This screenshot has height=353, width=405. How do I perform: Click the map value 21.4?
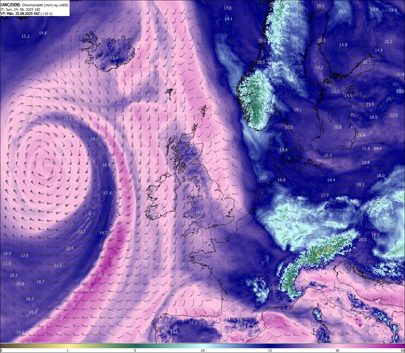[x=400, y=74]
